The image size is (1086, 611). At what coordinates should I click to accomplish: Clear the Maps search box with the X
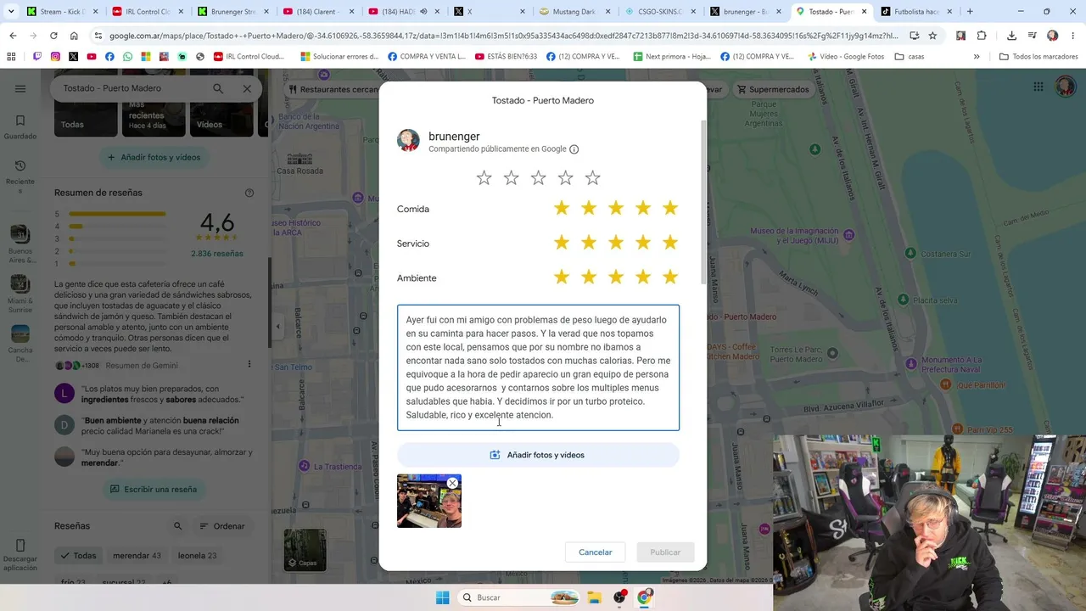point(247,88)
